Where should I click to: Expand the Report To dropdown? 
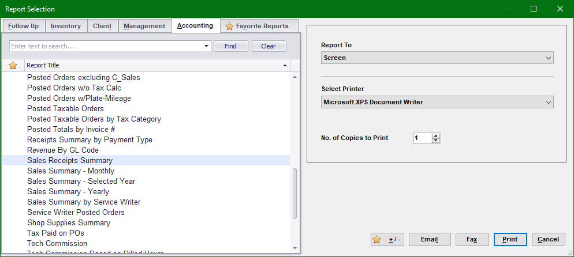[x=437, y=58]
